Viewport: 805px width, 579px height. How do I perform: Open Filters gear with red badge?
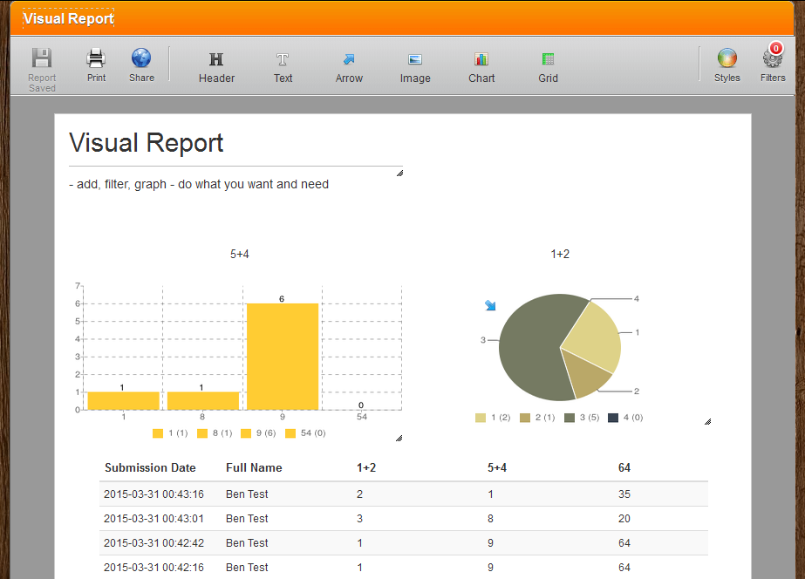773,59
